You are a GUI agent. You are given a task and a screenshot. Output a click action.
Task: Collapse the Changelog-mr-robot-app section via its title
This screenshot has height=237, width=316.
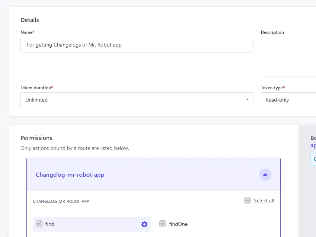(70, 175)
